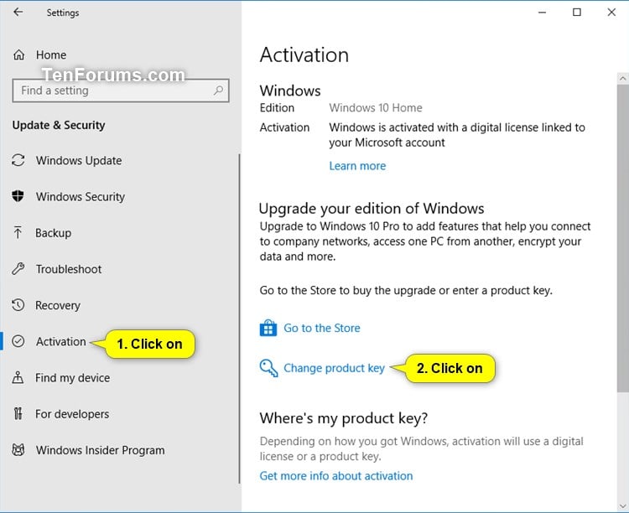Screen dimensions: 629x513
Task: Click in the Find a setting box
Action: [x=121, y=91]
